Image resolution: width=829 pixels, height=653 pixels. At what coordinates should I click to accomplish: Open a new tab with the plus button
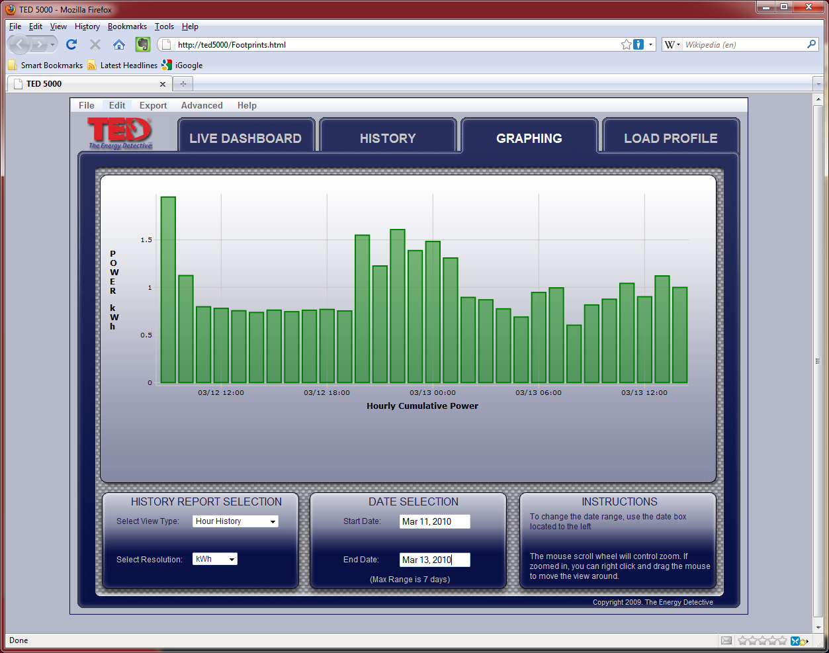tap(183, 84)
